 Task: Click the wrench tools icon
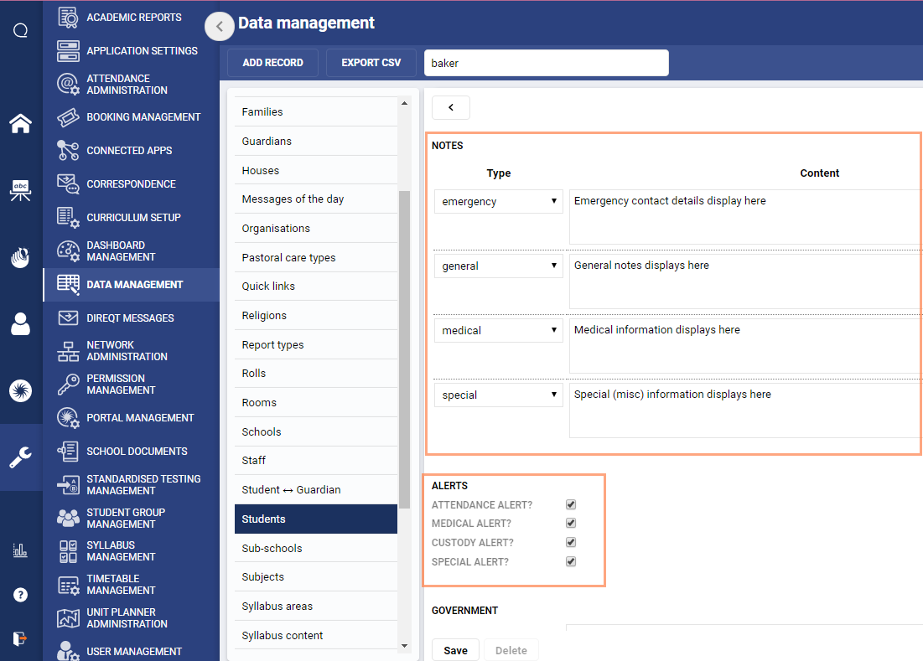pos(20,458)
